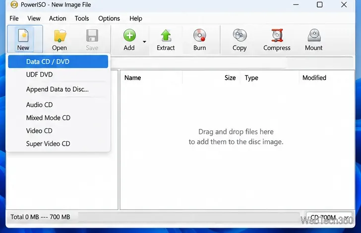Open the File menu

(14, 18)
